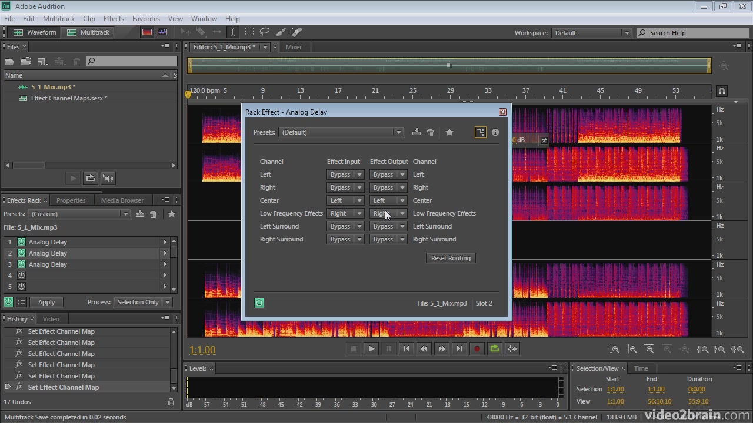
Task: Click the info icon in Rack Effect dialog
Action: pos(495,132)
